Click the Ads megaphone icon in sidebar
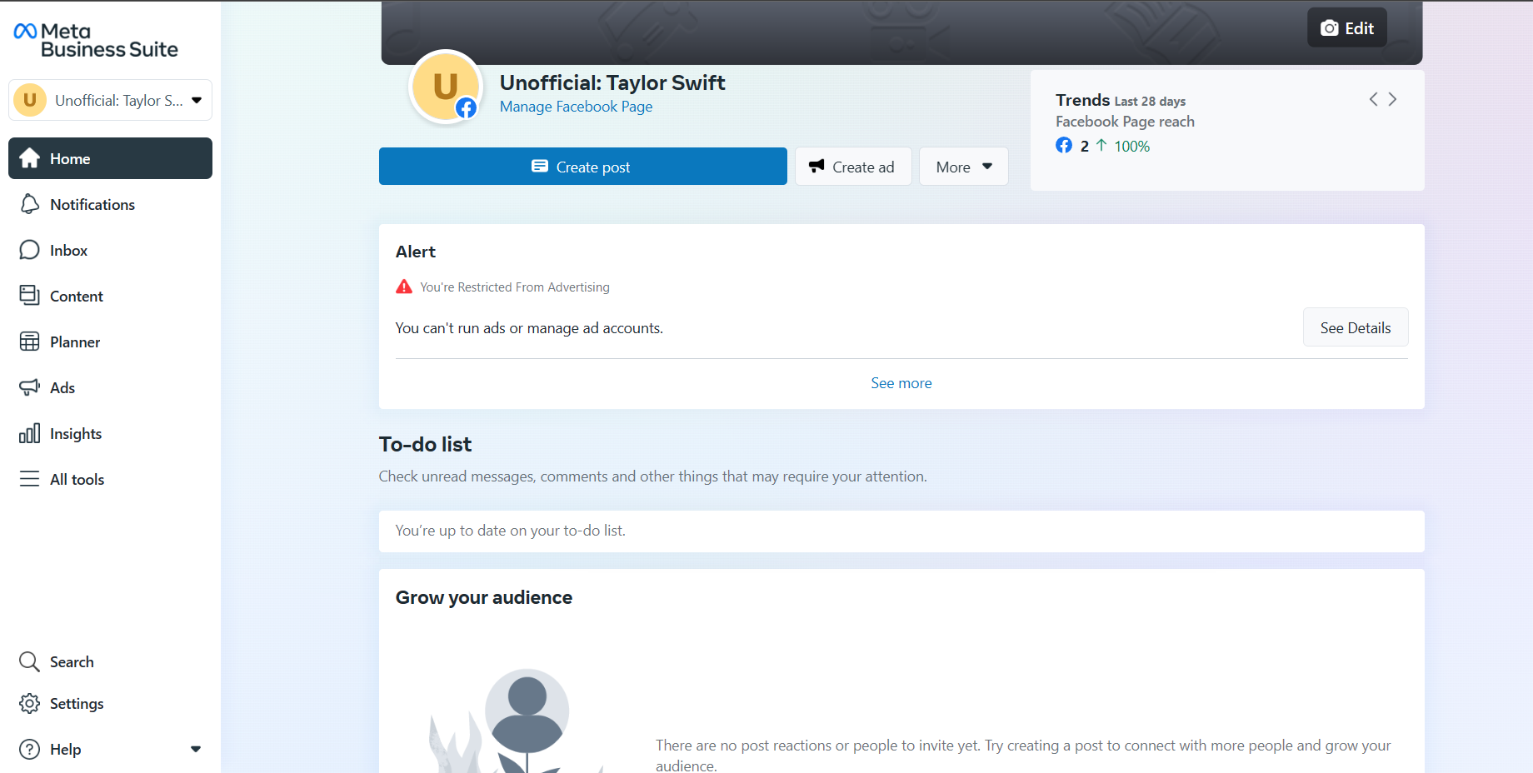This screenshot has height=773, width=1533. [30, 387]
